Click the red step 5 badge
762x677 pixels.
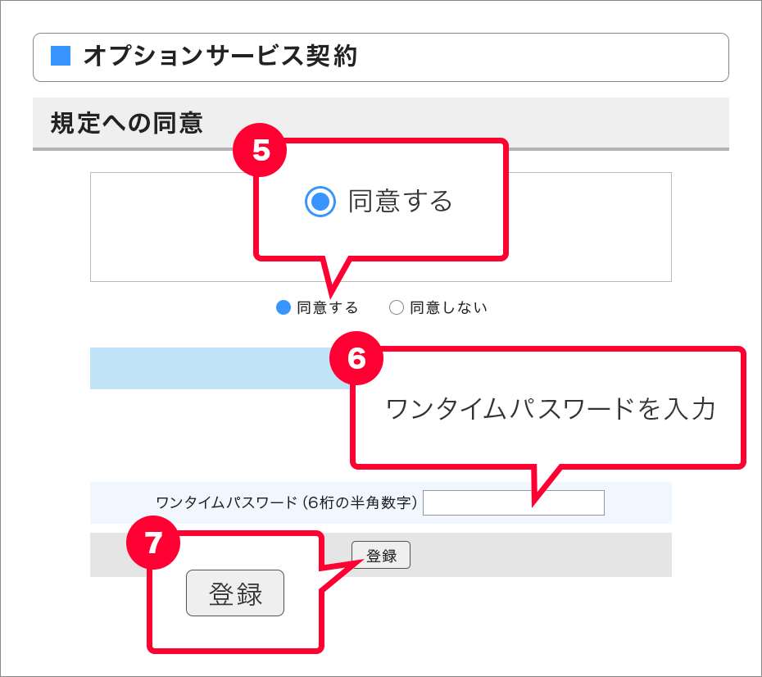point(260,150)
